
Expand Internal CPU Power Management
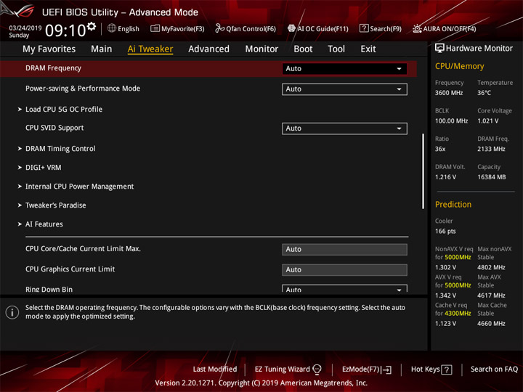tap(79, 187)
